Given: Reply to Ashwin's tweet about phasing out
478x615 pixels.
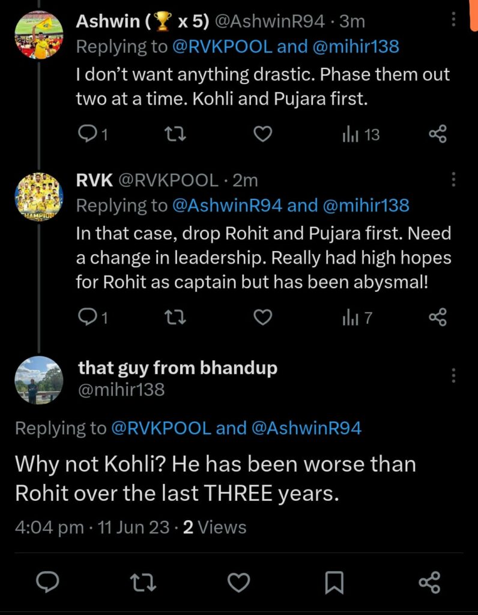Looking at the screenshot, I should point(88,135).
